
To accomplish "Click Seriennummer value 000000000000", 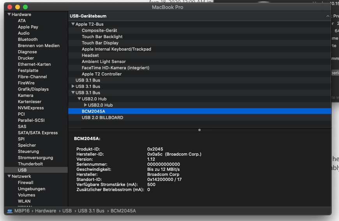I will [163, 164].
